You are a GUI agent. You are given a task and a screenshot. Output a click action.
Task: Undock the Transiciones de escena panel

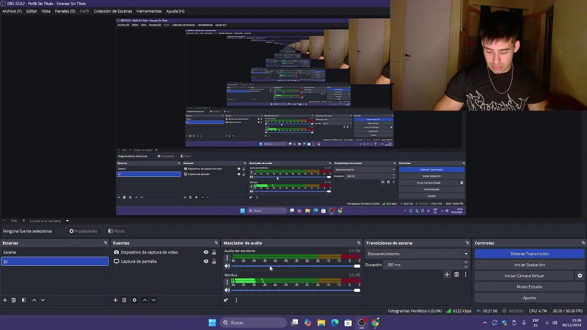[x=467, y=243]
